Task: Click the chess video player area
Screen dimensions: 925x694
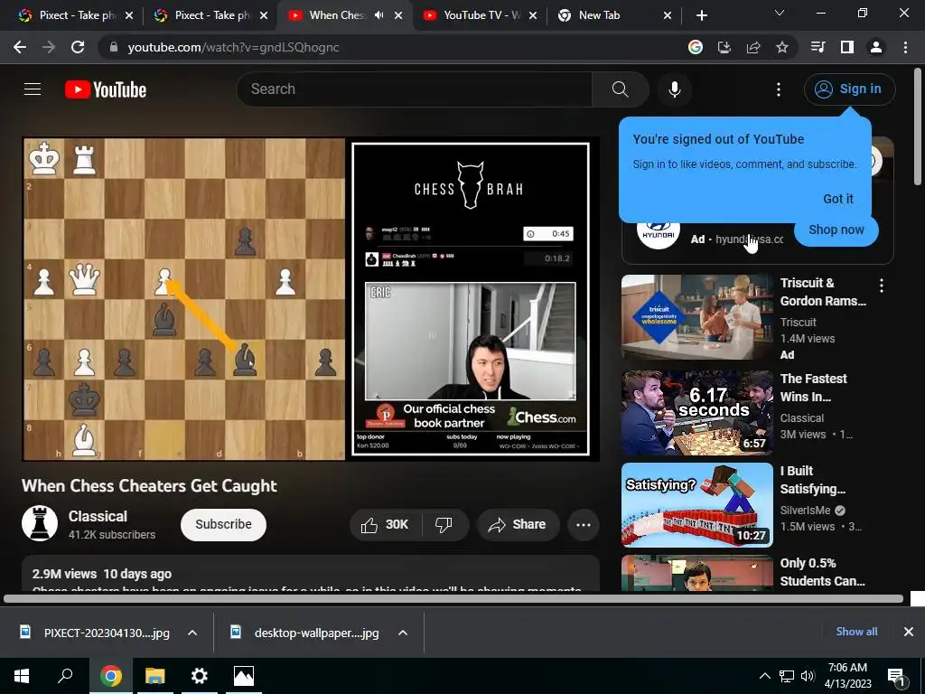Action: click(311, 298)
